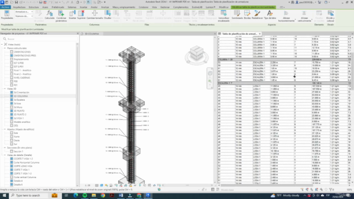Click the Save icon in quick access toolbar
The width and height of the screenshot is (354, 199).
tap(16, 2)
